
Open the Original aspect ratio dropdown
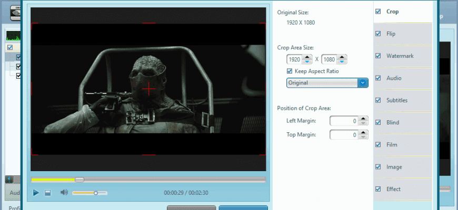pos(327,83)
